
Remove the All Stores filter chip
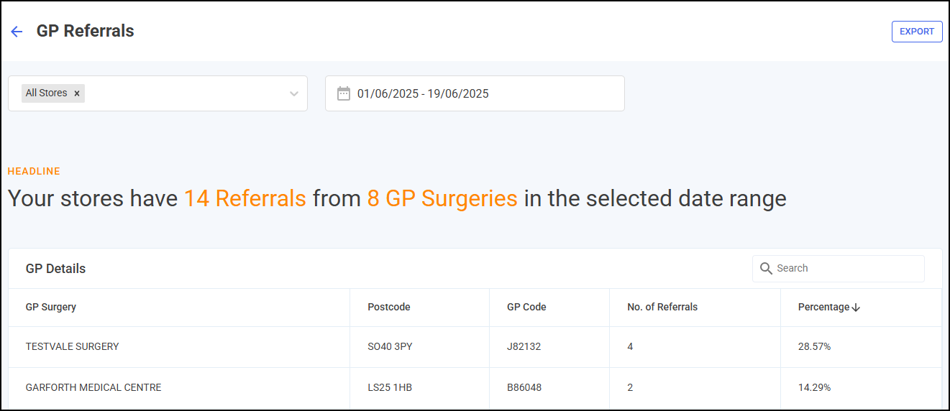pos(77,93)
